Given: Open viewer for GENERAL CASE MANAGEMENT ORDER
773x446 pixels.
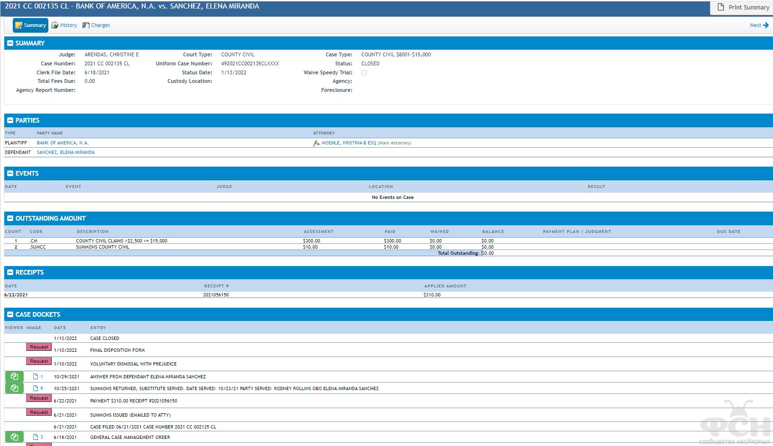Looking at the screenshot, I should coord(14,437).
